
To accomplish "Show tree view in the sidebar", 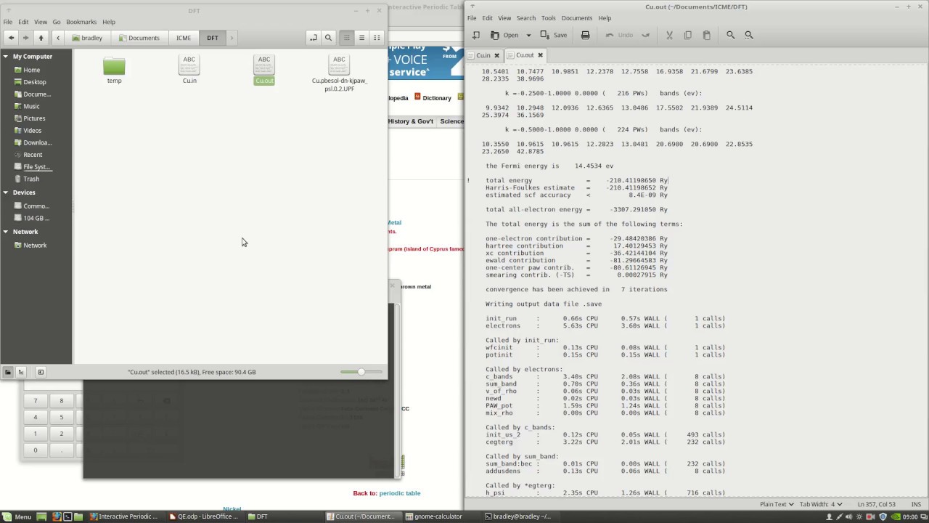I will tap(20, 372).
